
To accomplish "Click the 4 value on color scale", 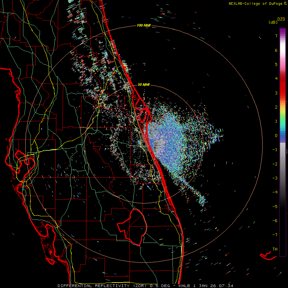I will (x=276, y=79).
